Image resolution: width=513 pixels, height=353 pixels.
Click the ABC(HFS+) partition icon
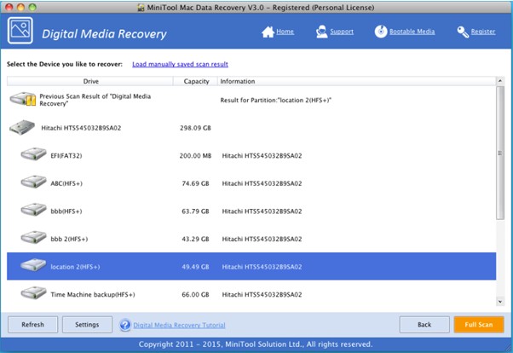pos(34,182)
